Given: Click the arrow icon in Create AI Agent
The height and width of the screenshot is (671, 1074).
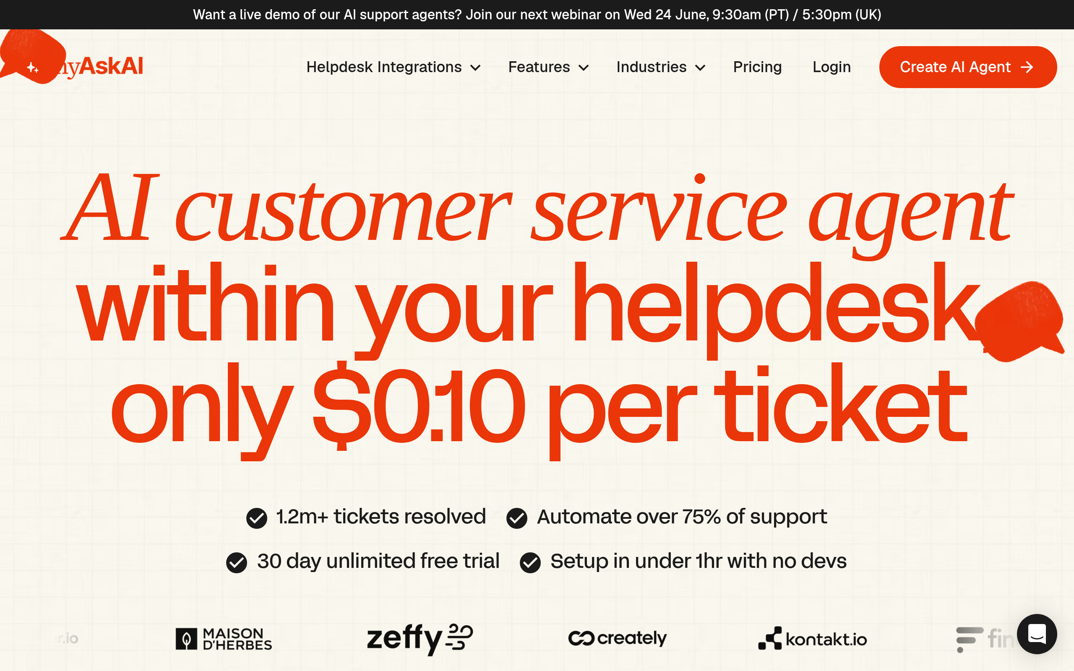Looking at the screenshot, I should [x=1027, y=67].
